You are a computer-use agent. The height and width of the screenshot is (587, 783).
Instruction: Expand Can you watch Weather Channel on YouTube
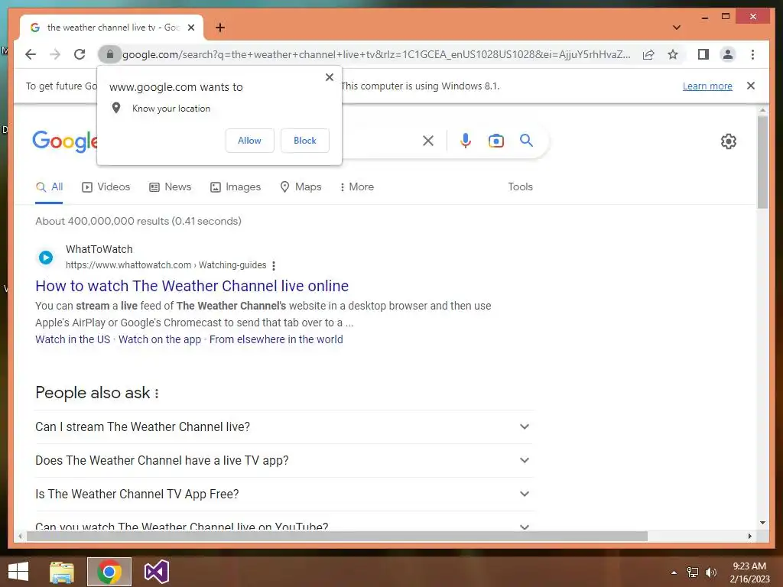coord(284,525)
